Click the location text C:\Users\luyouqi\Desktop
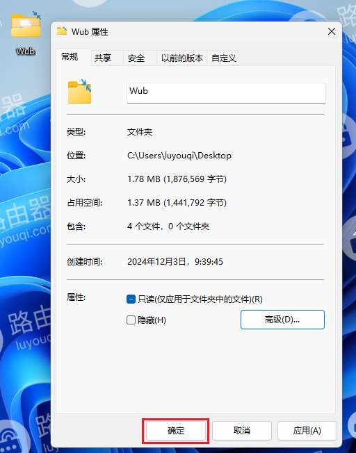This screenshot has width=356, height=453. pos(179,156)
